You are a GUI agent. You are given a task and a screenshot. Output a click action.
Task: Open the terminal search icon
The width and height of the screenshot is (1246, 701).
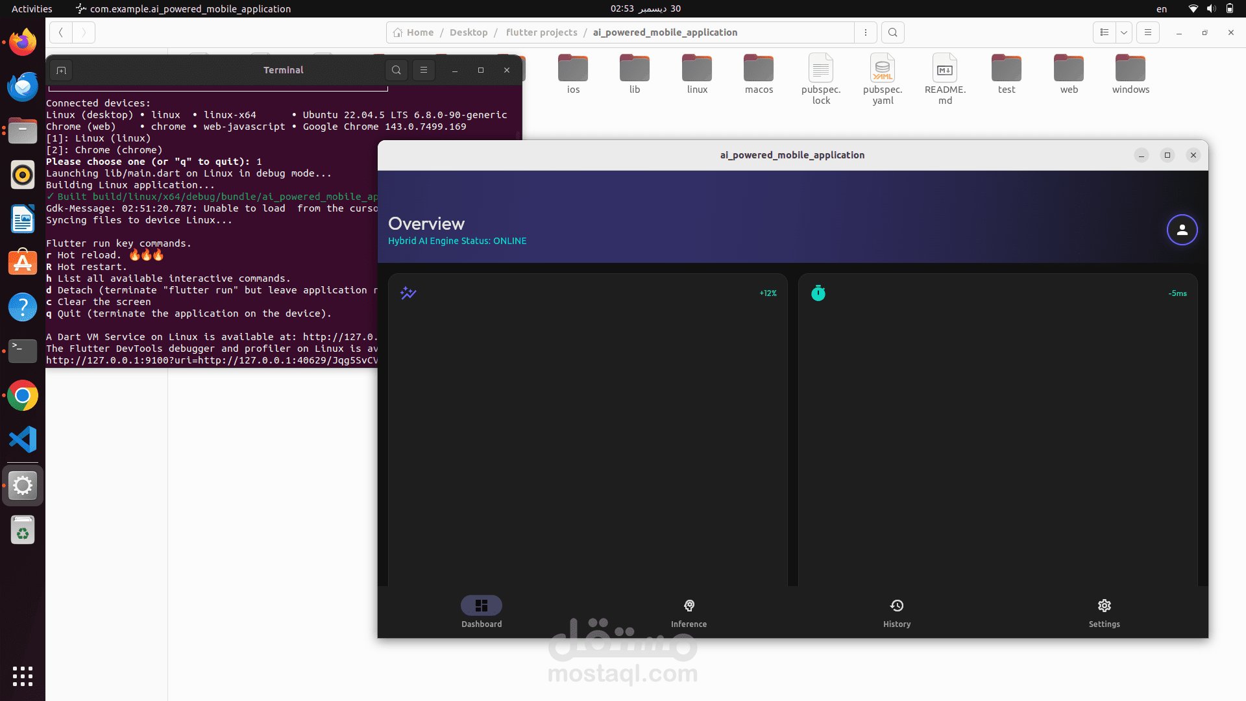[397, 70]
